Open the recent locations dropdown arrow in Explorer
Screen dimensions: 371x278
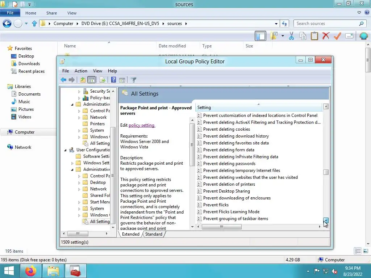click(26, 24)
